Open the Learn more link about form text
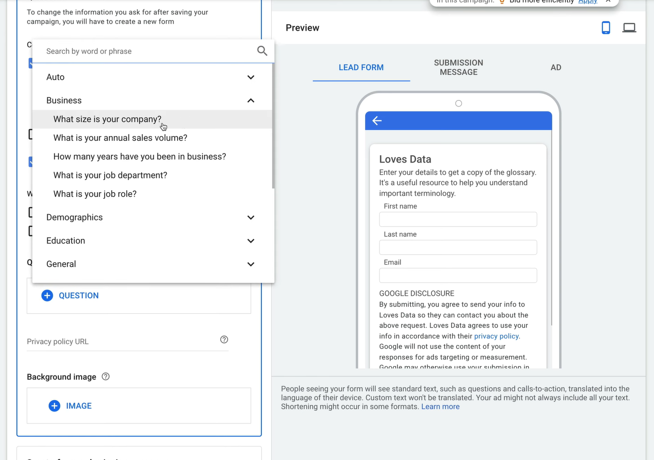The width and height of the screenshot is (654, 460). (x=440, y=406)
